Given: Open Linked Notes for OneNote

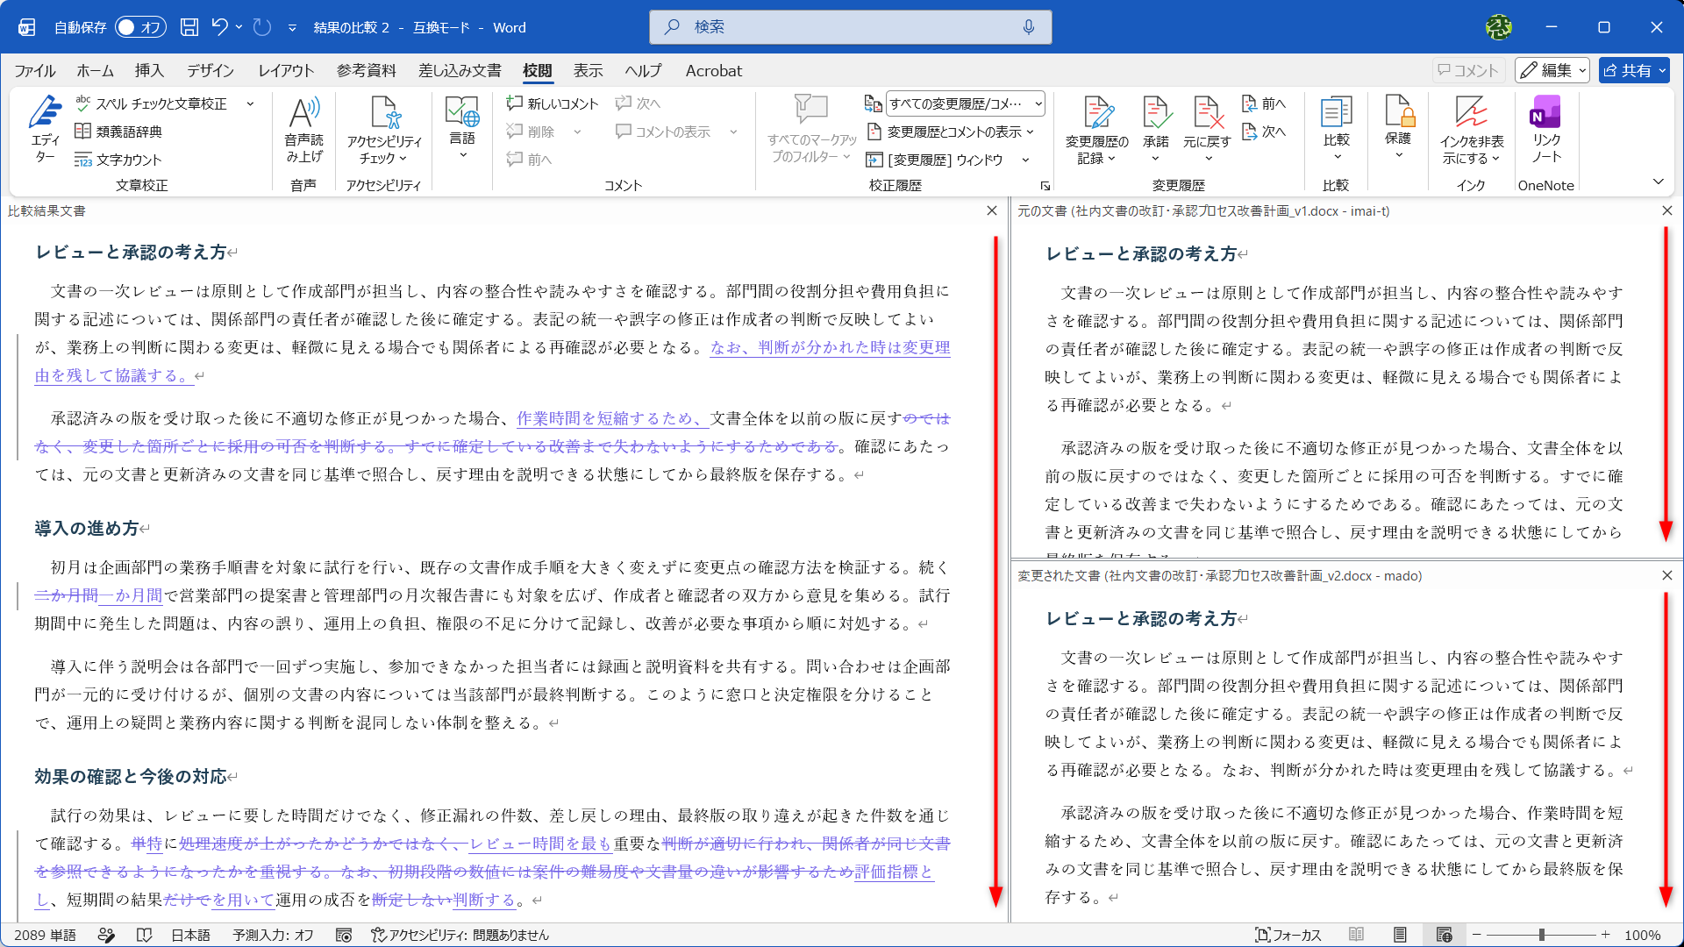Looking at the screenshot, I should (1545, 129).
